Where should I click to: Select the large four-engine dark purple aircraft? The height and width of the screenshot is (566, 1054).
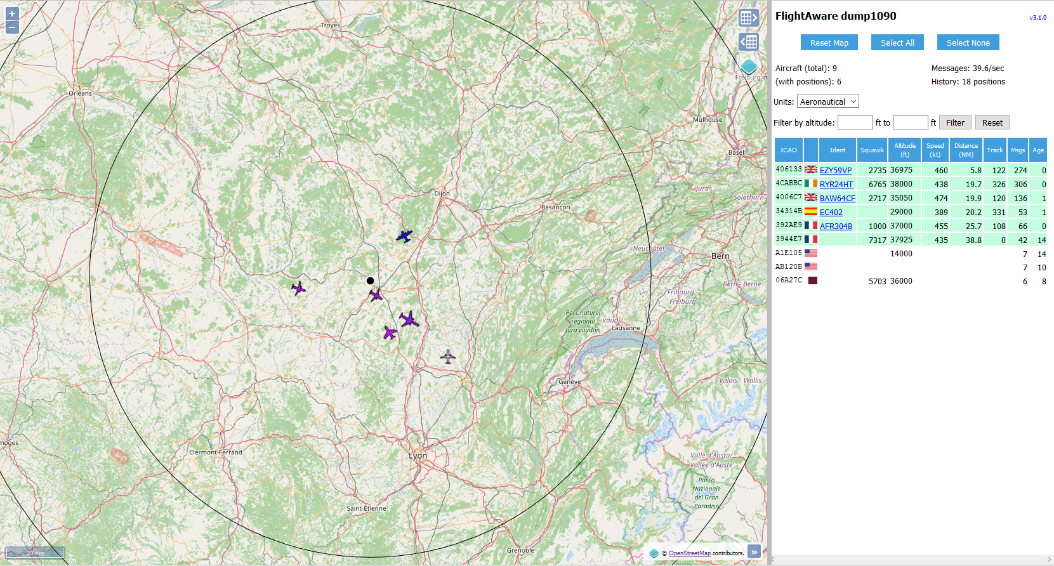[x=409, y=320]
